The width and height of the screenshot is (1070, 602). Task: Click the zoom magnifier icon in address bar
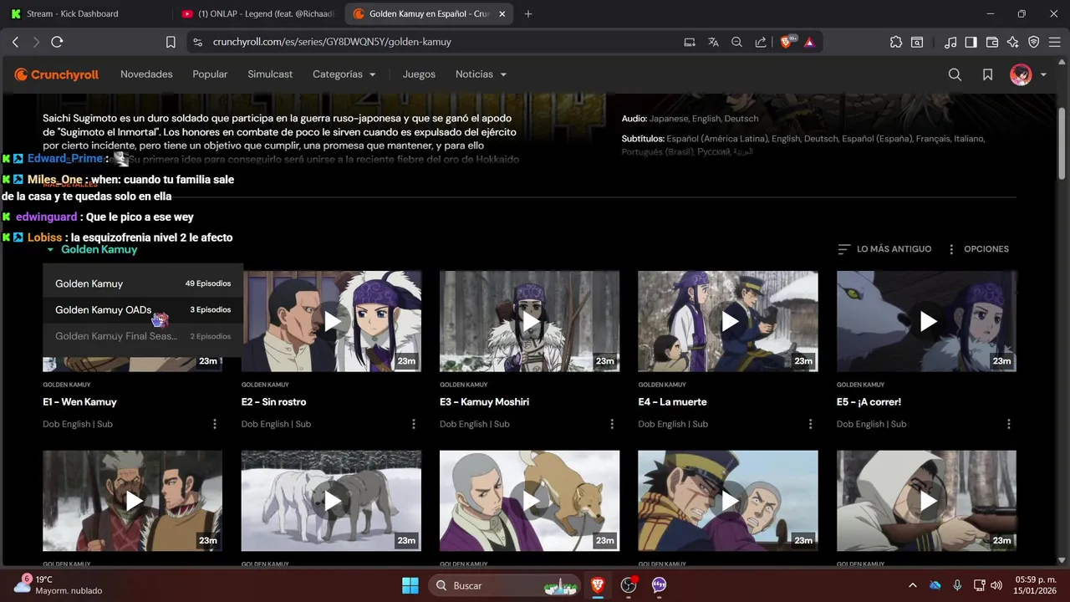point(736,42)
